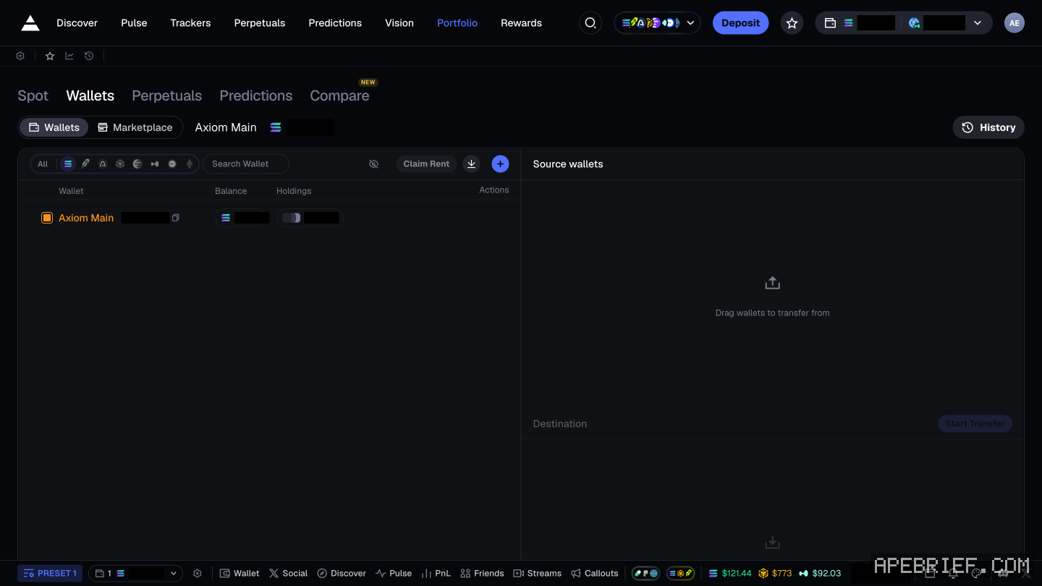The height and width of the screenshot is (586, 1042).
Task: Click the Axiom Main wallet name in the table
Action: click(x=86, y=218)
